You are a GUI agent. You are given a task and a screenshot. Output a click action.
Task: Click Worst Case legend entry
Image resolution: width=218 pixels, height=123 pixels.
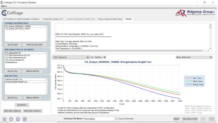[194, 85]
